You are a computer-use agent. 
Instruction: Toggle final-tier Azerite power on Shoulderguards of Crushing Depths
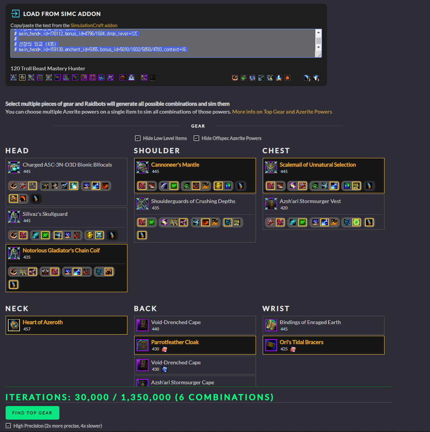click(x=142, y=235)
